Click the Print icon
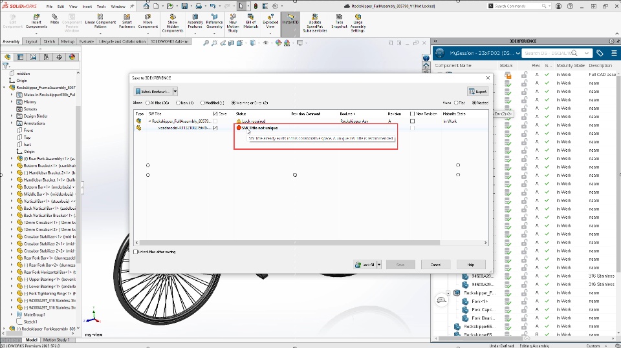The width and height of the screenshot is (621, 348). [x=199, y=6]
